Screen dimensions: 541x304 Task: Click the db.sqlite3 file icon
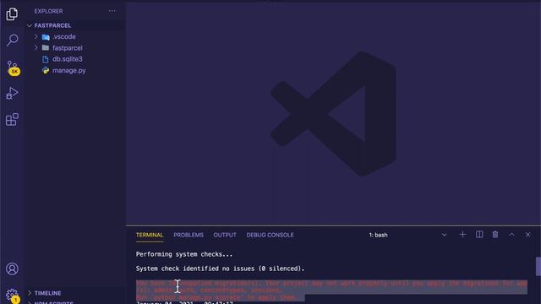click(45, 59)
